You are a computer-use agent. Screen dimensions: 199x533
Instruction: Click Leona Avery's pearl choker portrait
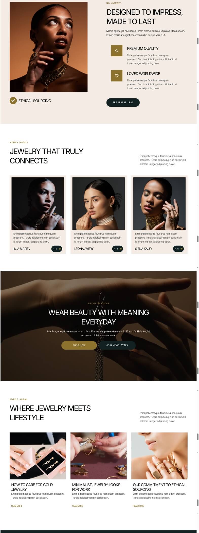click(99, 204)
